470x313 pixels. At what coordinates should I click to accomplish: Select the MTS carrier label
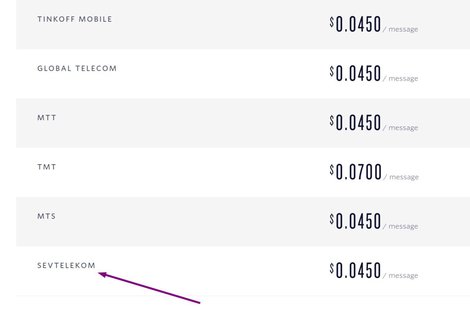click(x=47, y=216)
